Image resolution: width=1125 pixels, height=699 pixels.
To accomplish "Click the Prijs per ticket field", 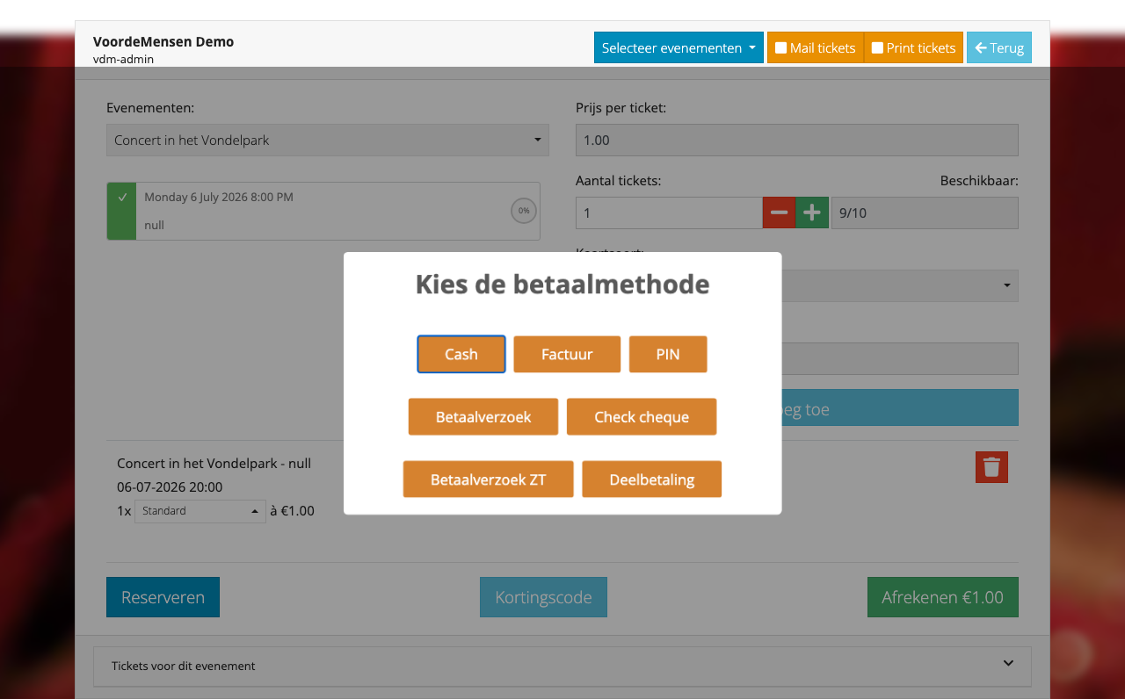I will click(x=796, y=140).
